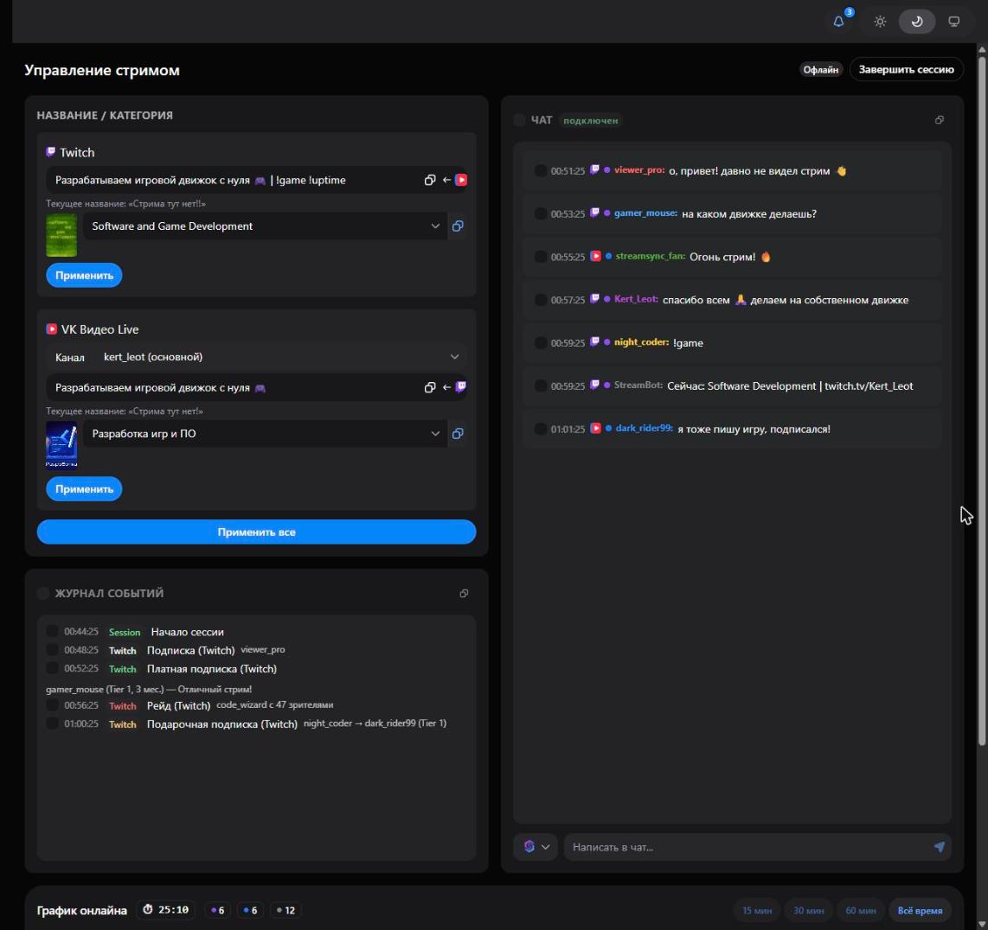Screen dimensions: 988x930
Task: Copy VK Video Live stream title icon
Action: (x=430, y=387)
